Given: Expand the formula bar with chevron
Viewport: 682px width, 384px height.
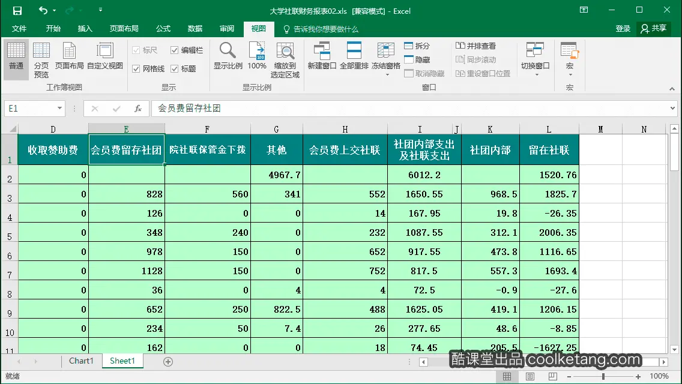Looking at the screenshot, I should pos(672,108).
